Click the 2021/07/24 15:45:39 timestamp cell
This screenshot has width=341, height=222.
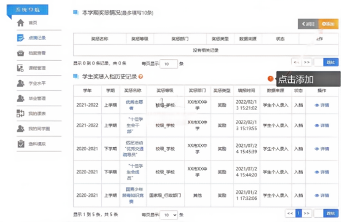pos(246,149)
